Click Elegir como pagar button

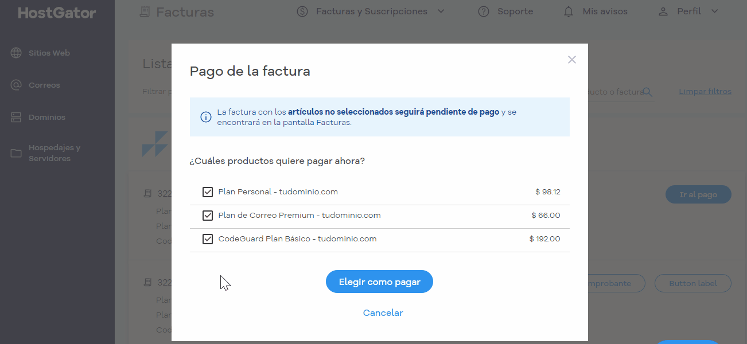[x=379, y=282]
